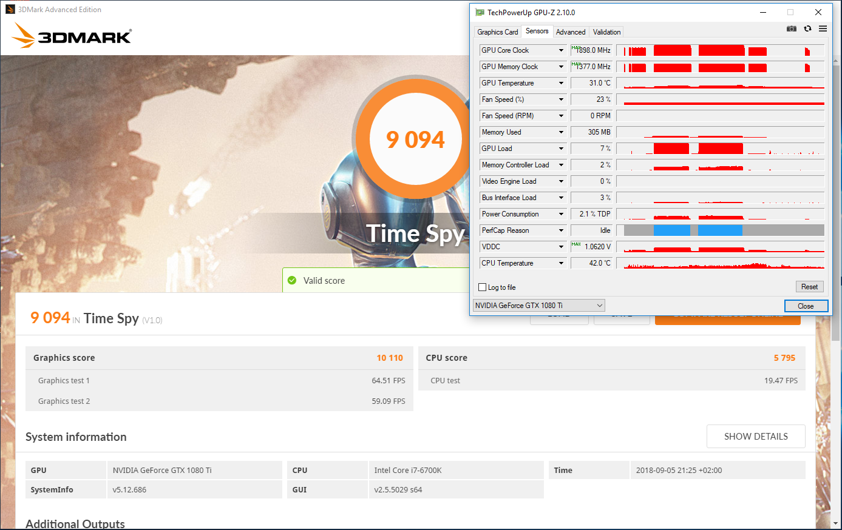Screen dimensions: 842x530
Task: Click the 9 094 score circle
Action: tap(416, 139)
